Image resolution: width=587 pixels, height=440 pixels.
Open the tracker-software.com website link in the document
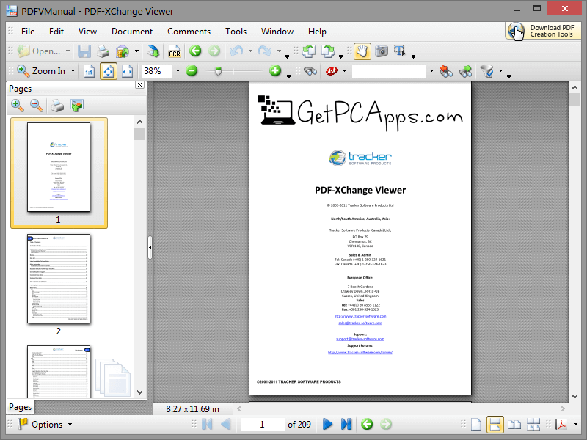(x=360, y=317)
